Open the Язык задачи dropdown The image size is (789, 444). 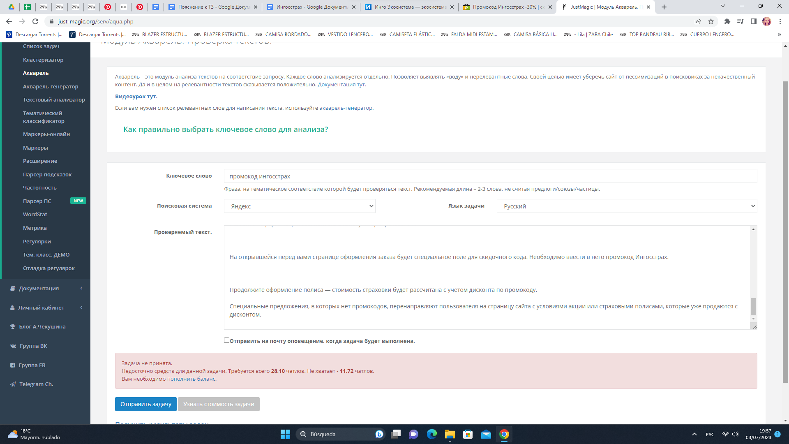click(x=627, y=206)
